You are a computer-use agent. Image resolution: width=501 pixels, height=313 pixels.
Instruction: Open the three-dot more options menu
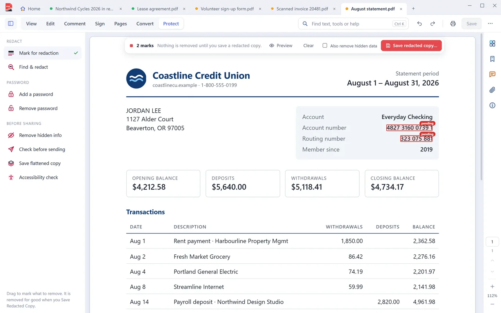490,23
